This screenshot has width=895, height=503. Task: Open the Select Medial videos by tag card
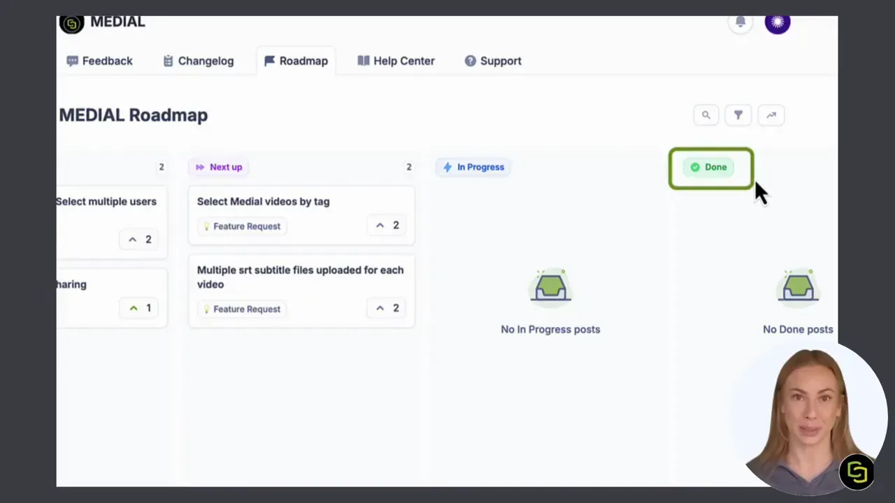301,215
